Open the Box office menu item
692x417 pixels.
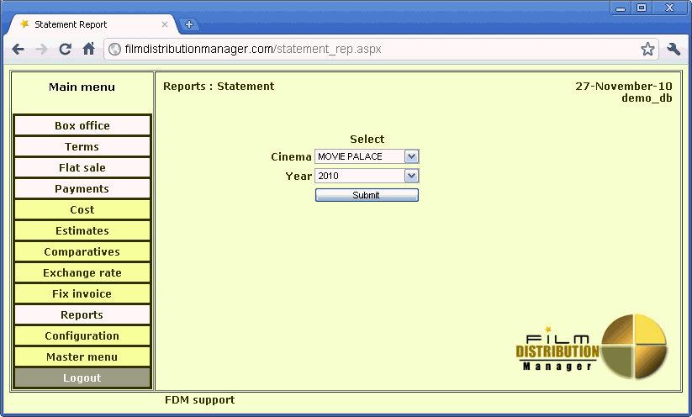82,126
